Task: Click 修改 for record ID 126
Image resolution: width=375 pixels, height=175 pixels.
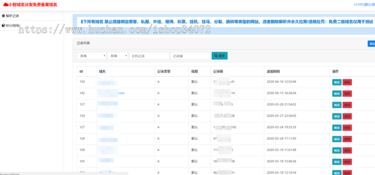Action: [x=337, y=139]
